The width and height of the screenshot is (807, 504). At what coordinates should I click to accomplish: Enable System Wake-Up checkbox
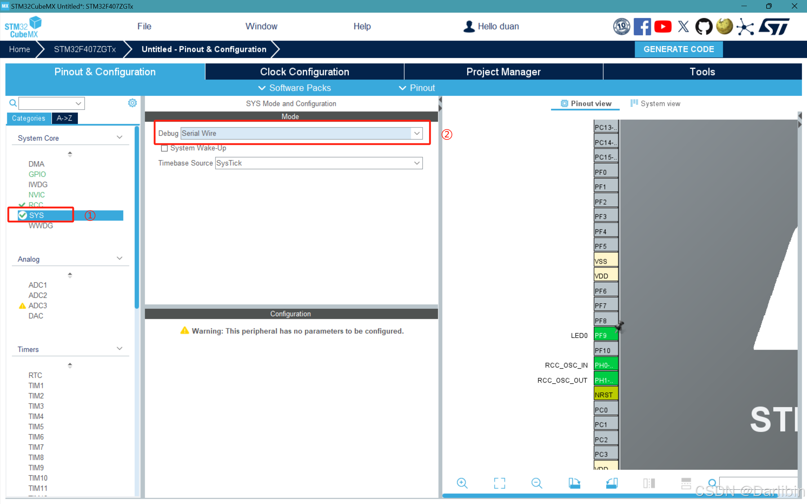164,148
